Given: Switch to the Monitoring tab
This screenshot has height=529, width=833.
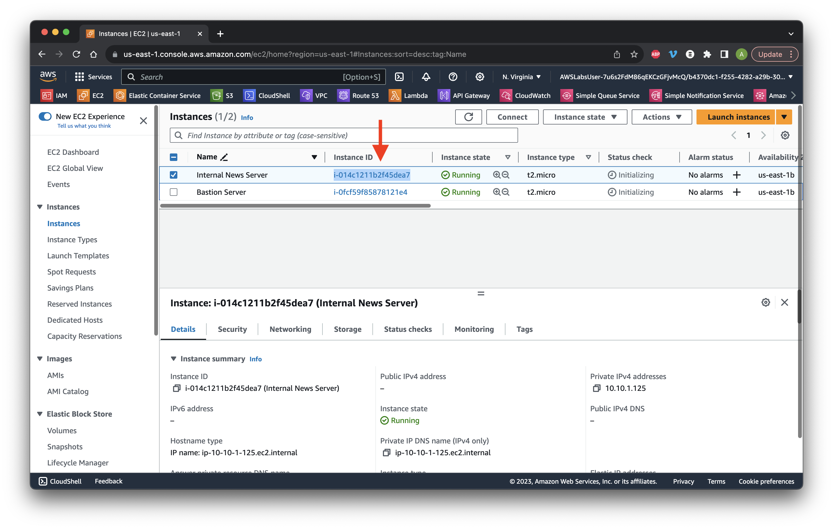Looking at the screenshot, I should pyautogui.click(x=474, y=329).
